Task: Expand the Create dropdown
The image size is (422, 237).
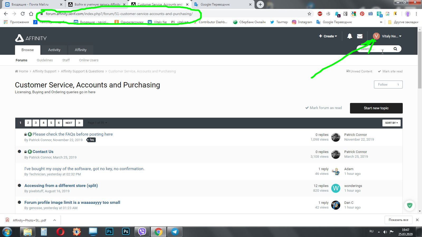Action: tap(328, 36)
